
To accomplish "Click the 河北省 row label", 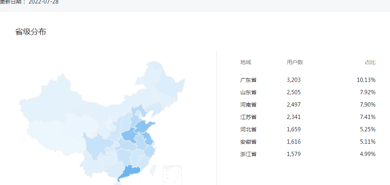I will [x=248, y=129].
